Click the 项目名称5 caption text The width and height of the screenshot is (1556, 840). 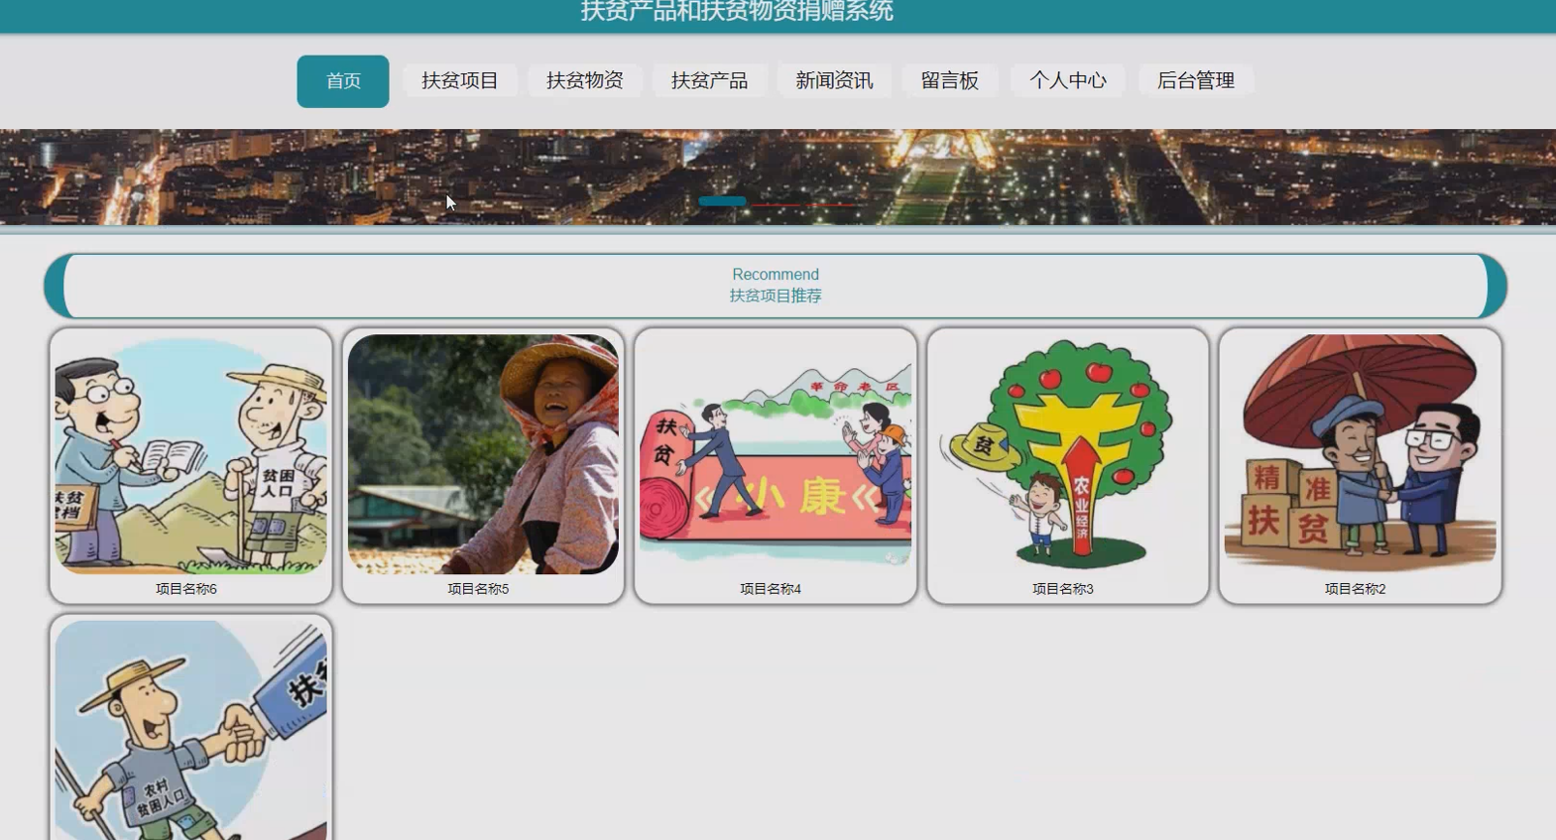478,589
